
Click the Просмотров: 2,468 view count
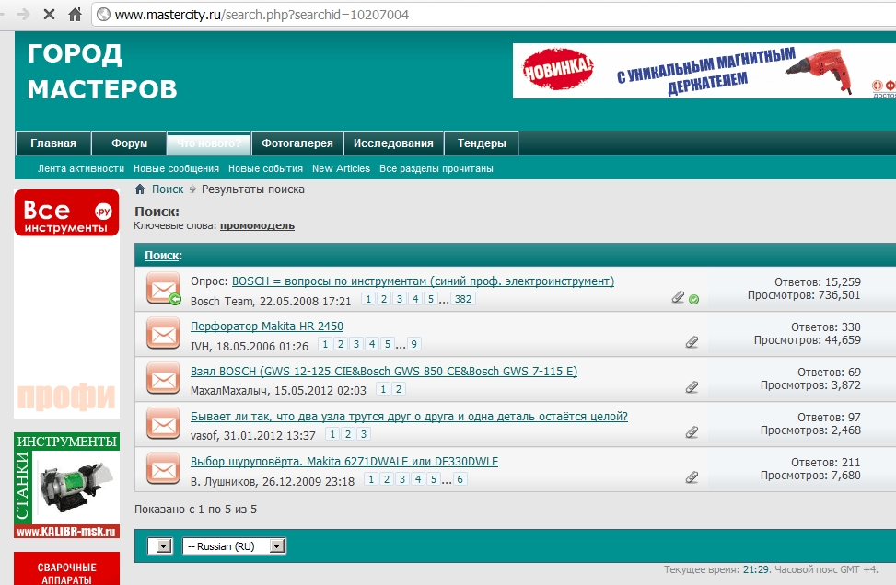(x=810, y=430)
